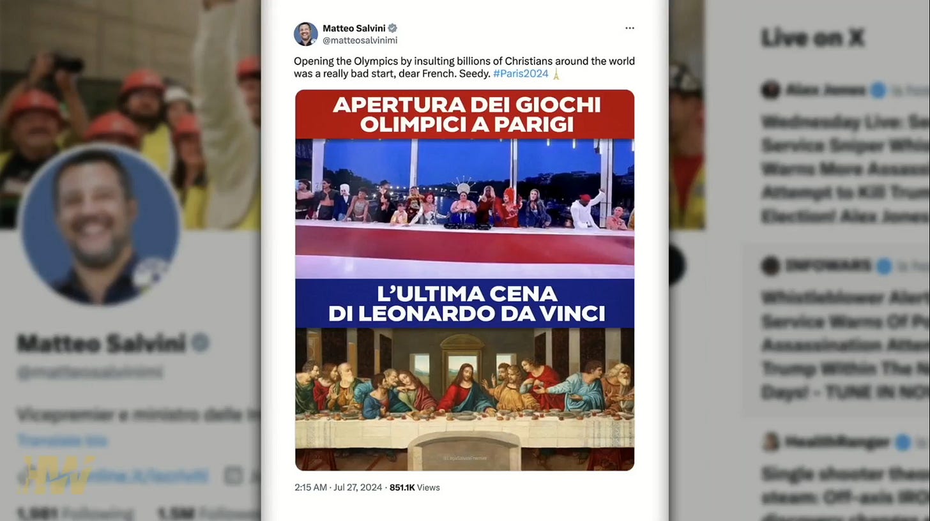The width and height of the screenshot is (930, 521).
Task: Click the 2:15 AM Jul 27, 2024 timestamp
Action: click(338, 487)
